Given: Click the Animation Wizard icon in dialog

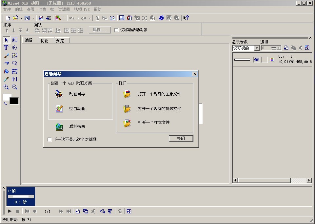Looking at the screenshot, I should point(59,94).
